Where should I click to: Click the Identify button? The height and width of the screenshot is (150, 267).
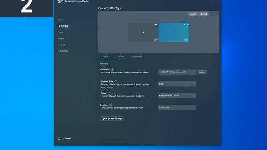coord(193,14)
